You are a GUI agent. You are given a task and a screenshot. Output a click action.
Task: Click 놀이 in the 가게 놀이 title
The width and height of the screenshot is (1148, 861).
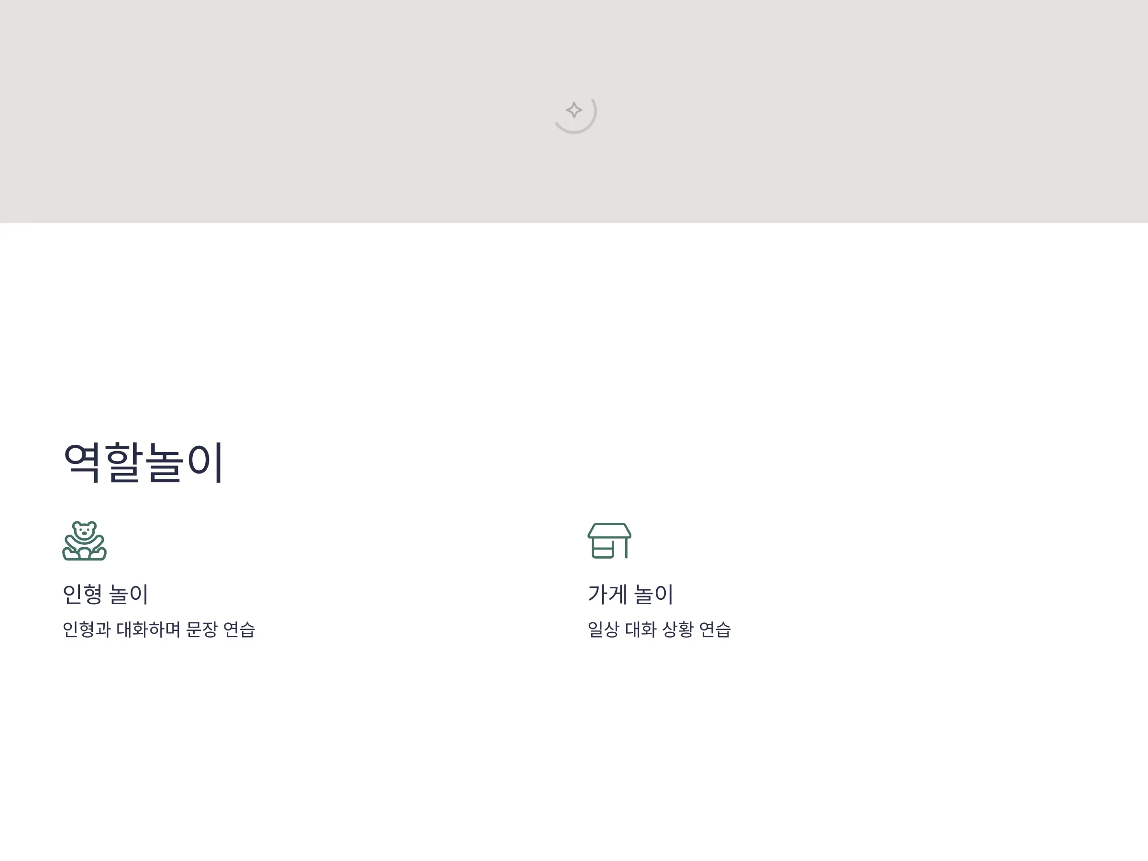click(654, 594)
